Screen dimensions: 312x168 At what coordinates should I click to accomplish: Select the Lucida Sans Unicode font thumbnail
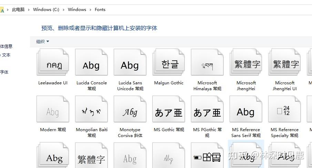[130, 63]
